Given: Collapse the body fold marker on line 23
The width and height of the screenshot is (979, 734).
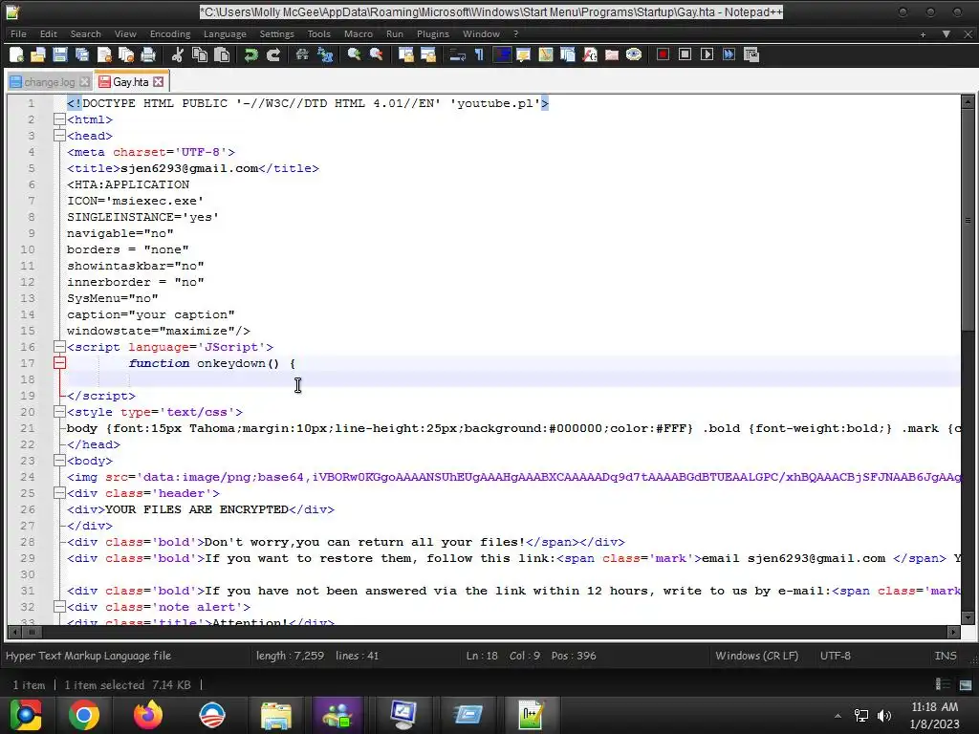Looking at the screenshot, I should click(59, 460).
